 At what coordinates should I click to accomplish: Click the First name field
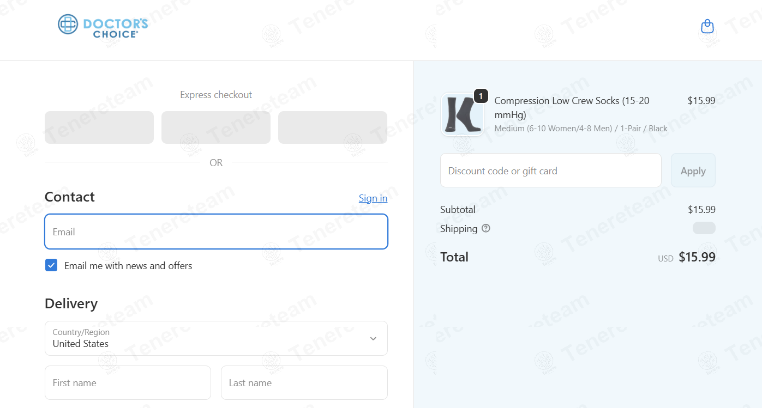pyautogui.click(x=128, y=382)
